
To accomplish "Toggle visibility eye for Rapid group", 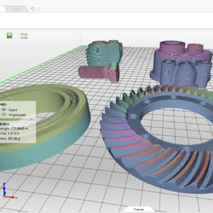I will [x=4, y=110].
